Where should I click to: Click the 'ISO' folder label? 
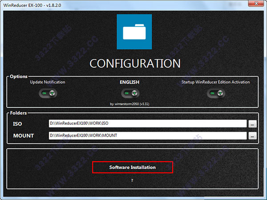coord(17,124)
